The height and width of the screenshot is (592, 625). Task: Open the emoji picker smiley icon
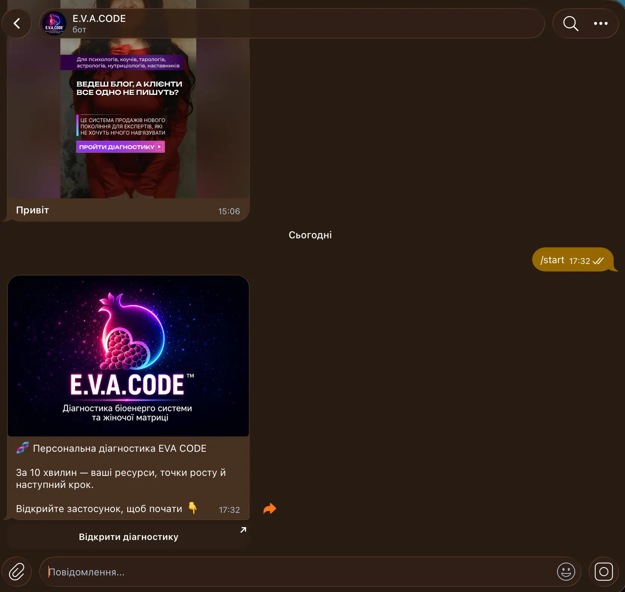click(x=566, y=572)
